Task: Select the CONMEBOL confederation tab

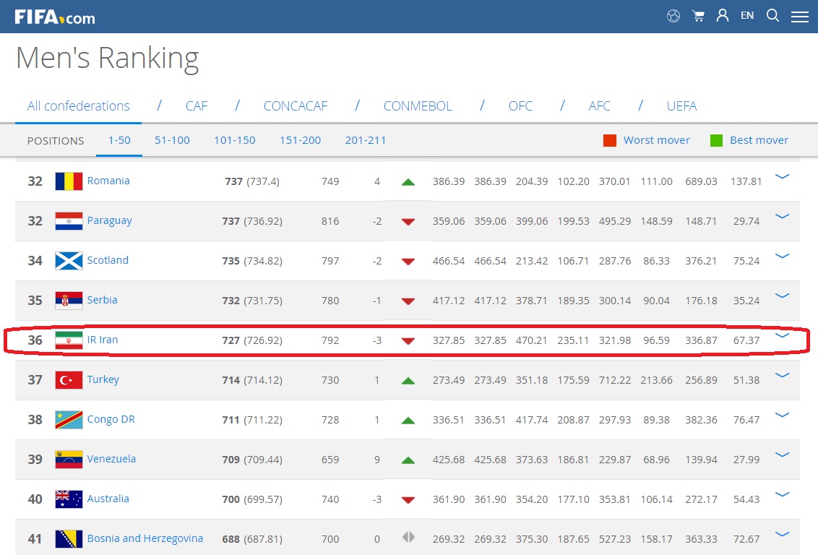Action: click(418, 106)
